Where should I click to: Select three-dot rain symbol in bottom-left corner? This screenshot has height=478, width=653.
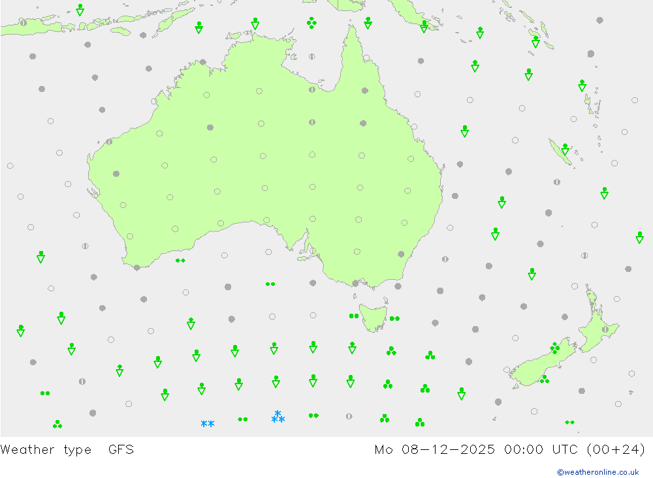point(57,424)
